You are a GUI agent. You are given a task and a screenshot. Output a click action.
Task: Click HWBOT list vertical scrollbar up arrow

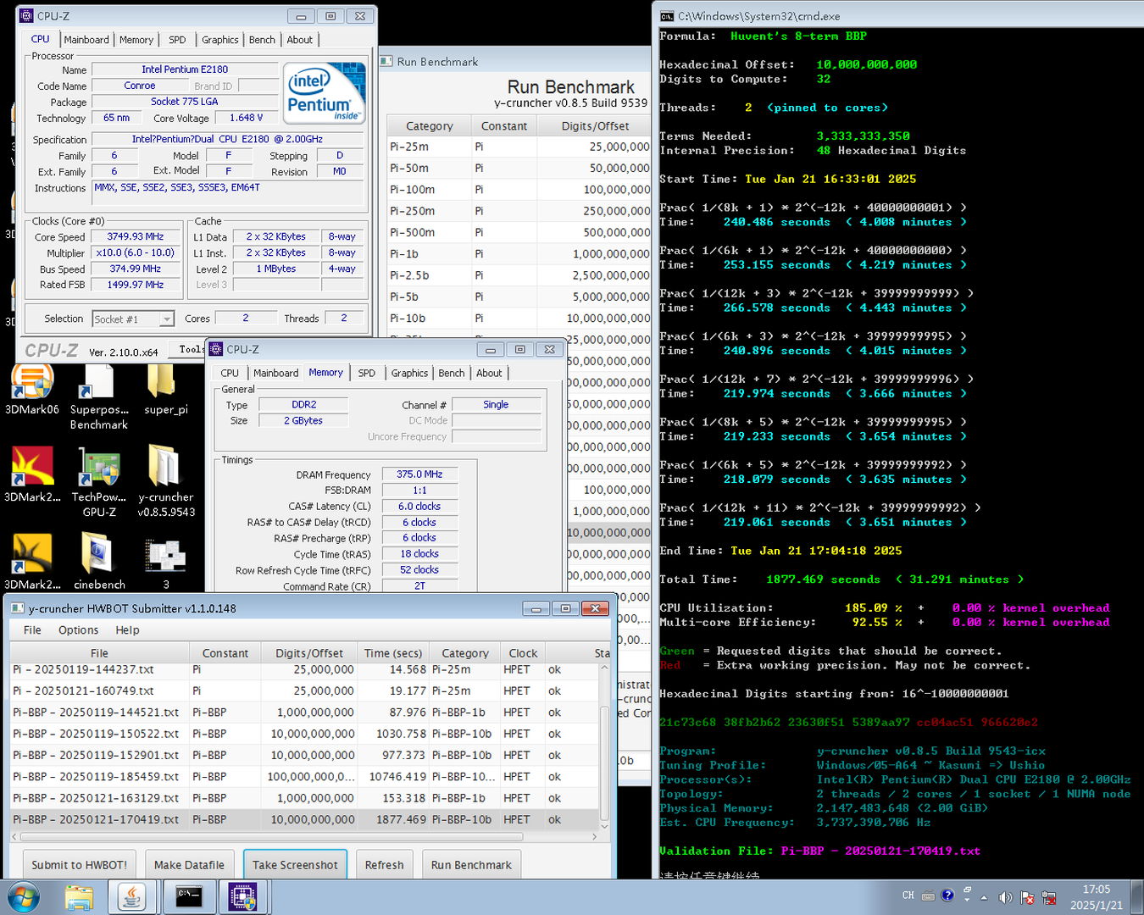(604, 668)
